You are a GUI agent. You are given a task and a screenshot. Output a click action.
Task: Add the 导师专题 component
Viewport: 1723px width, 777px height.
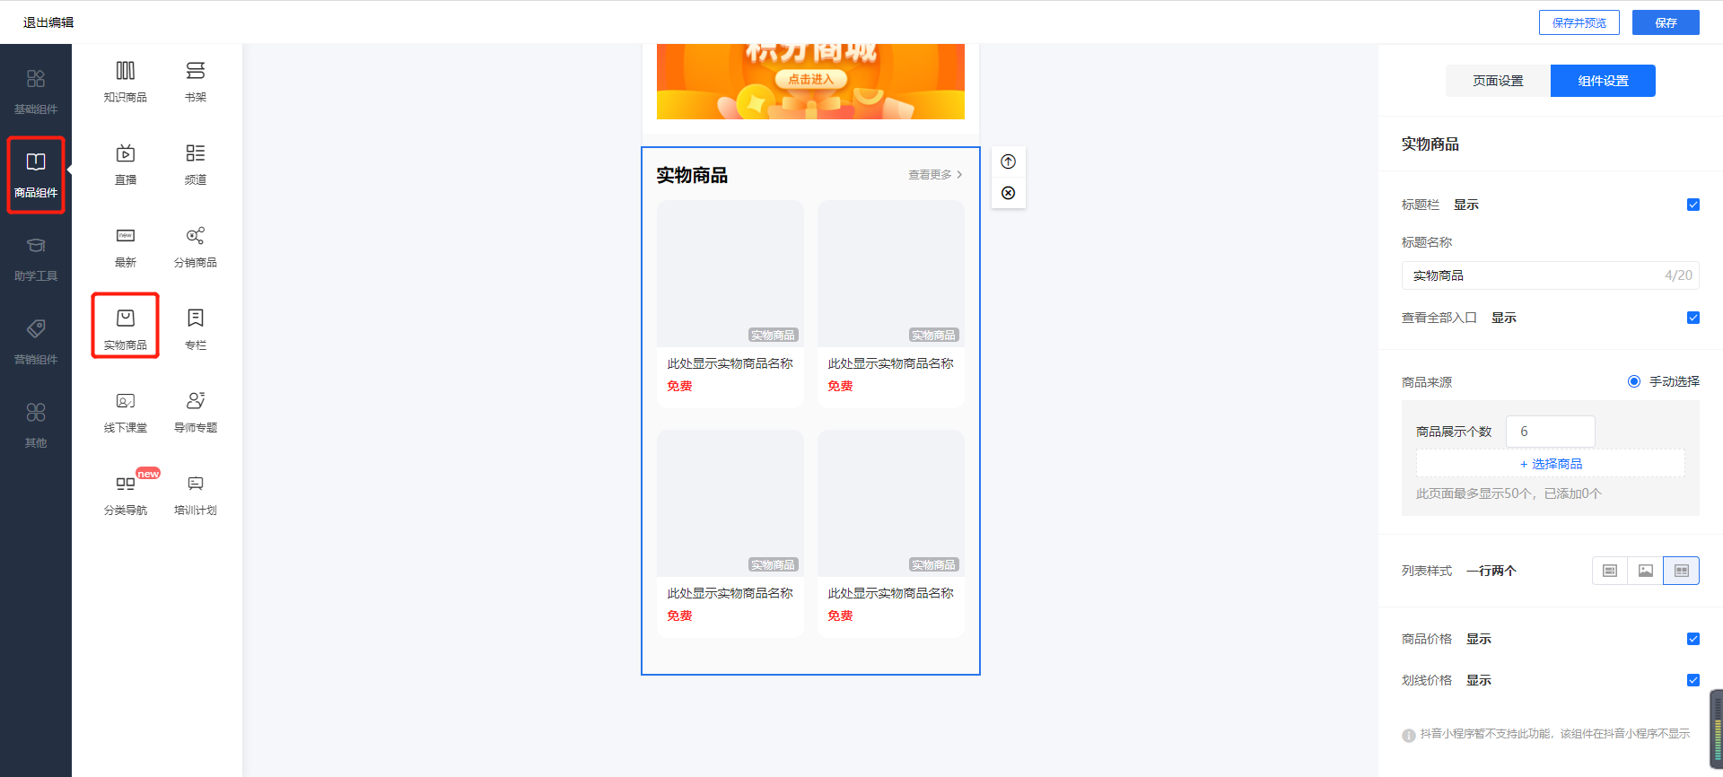click(x=196, y=411)
